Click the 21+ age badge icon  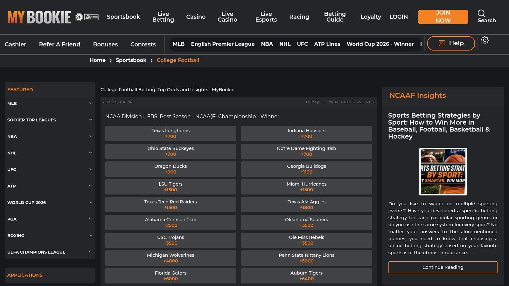click(79, 17)
